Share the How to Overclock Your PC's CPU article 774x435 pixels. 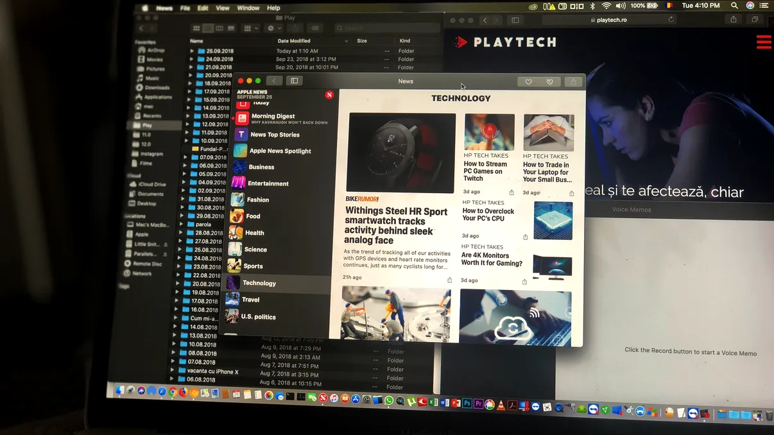click(526, 237)
